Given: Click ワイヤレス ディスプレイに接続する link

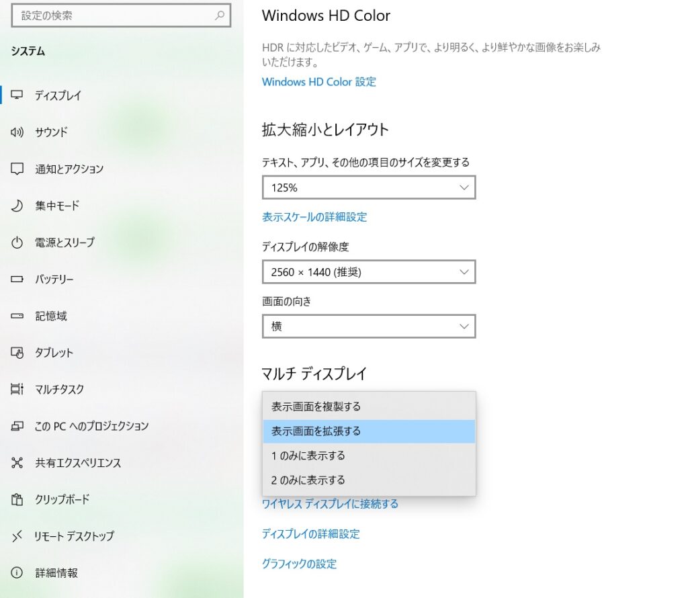Looking at the screenshot, I should point(331,504).
